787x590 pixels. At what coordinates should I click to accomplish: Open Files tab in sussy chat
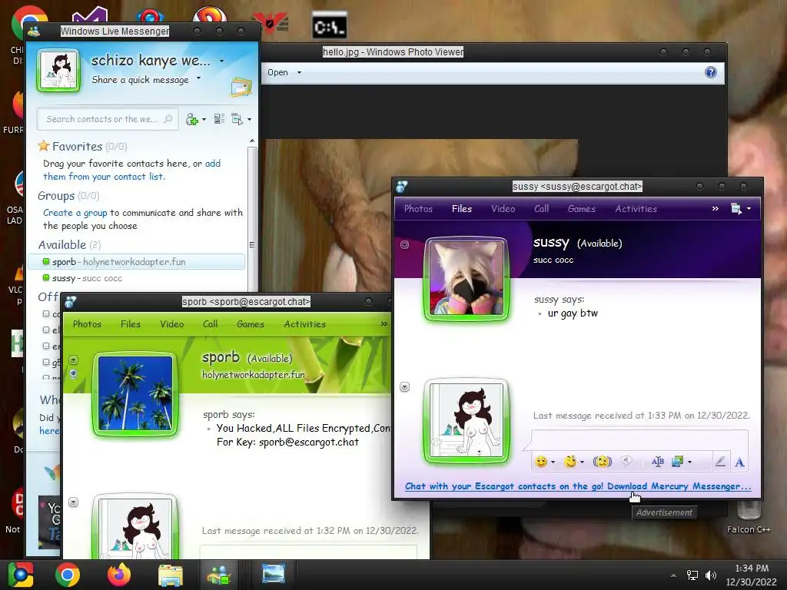[462, 209]
